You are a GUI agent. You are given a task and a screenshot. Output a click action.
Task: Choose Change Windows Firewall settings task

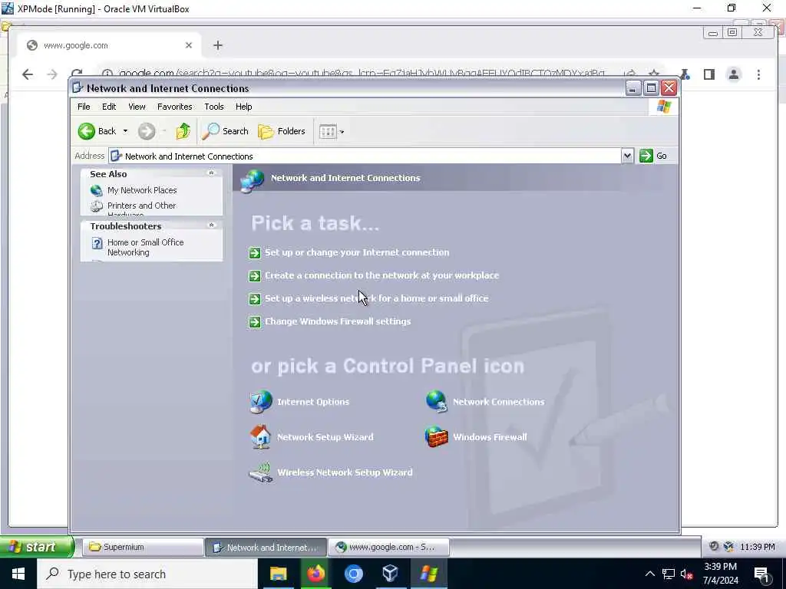pos(338,321)
